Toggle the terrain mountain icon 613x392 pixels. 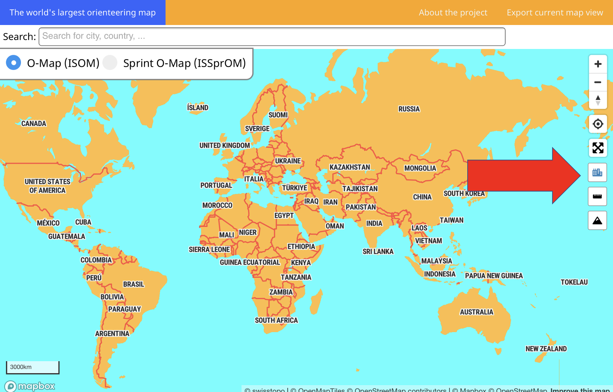(597, 221)
